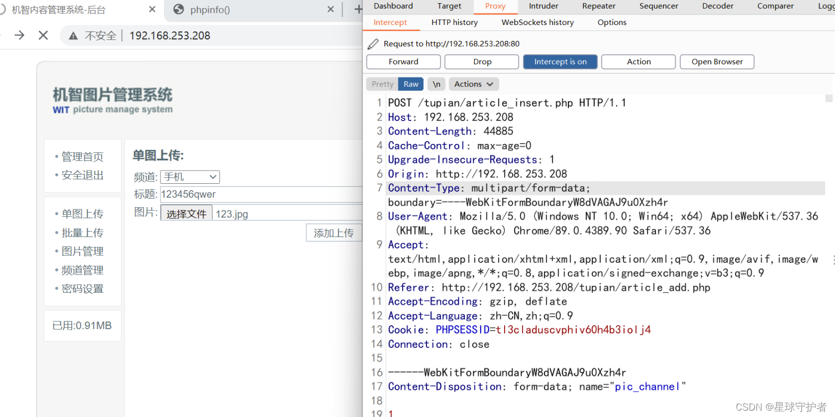Click the 已用:0.91MB usage text
The height and width of the screenshot is (417, 835).
tap(82, 326)
